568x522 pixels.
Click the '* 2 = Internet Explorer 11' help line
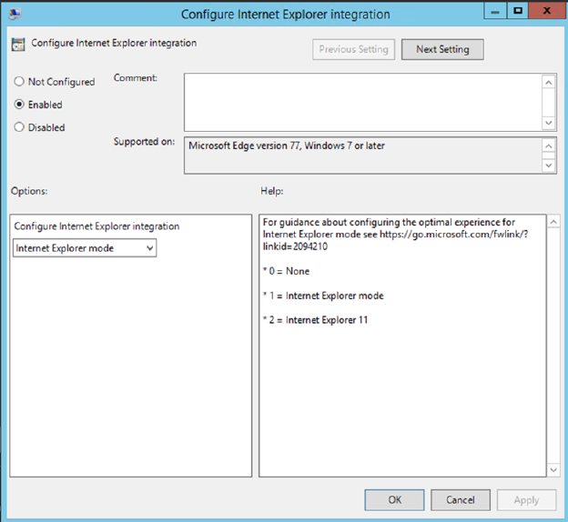[x=315, y=320]
